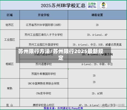
Task: Click the 区域 column header
Action: point(10,15)
